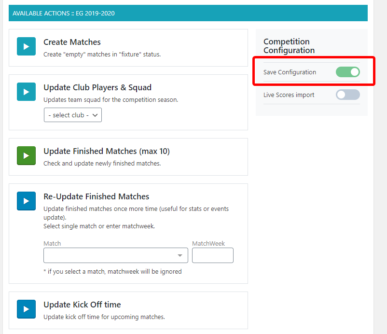
Task: Click 'Select single match or enter matchweek.' text
Action: coord(99,226)
